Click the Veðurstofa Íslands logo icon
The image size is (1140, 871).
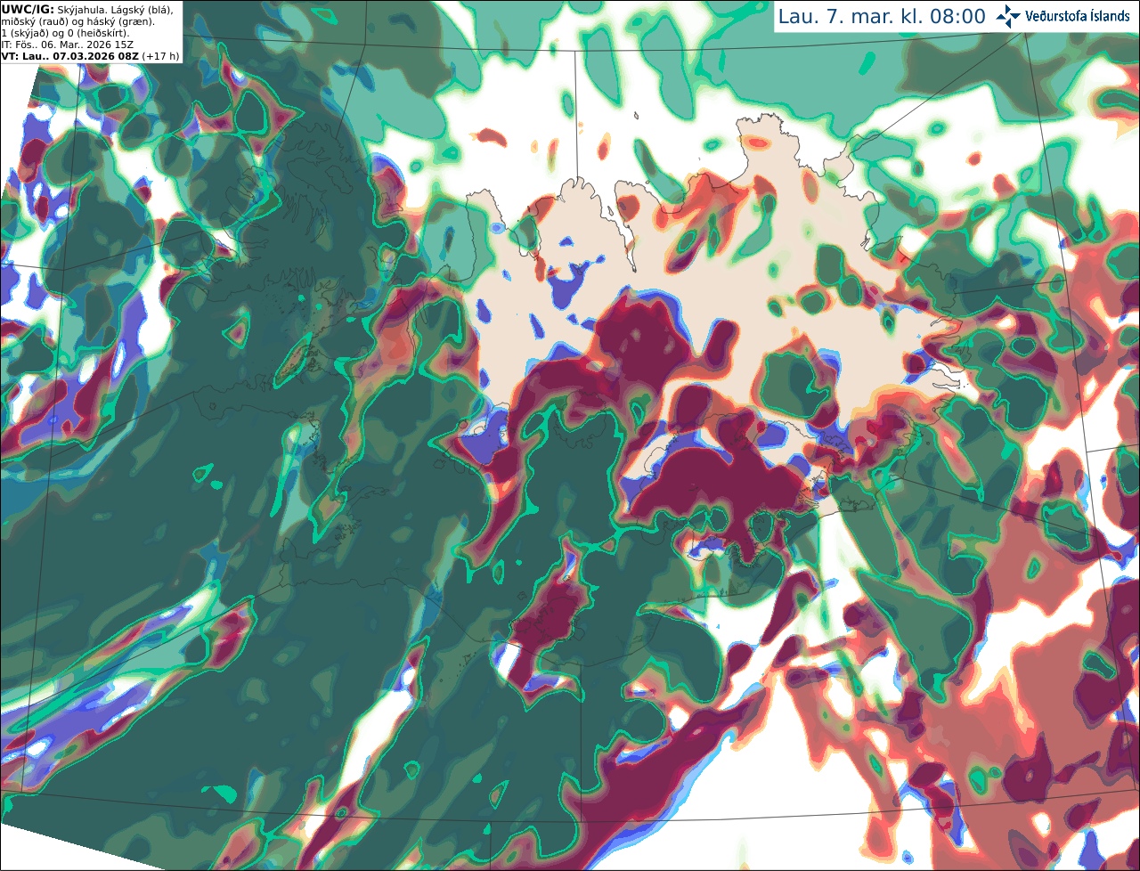point(1008,16)
